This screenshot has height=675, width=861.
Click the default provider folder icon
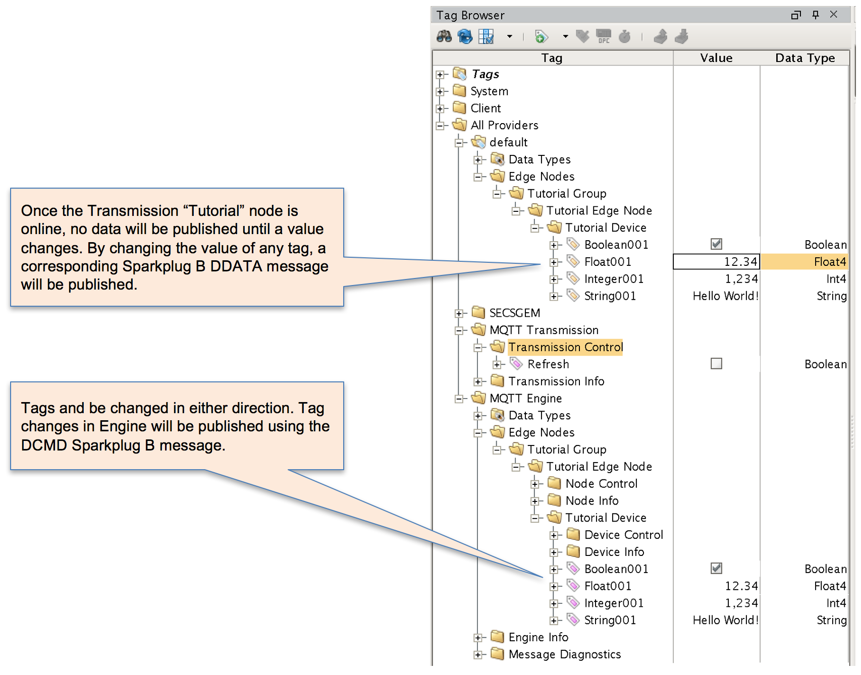pos(478,142)
